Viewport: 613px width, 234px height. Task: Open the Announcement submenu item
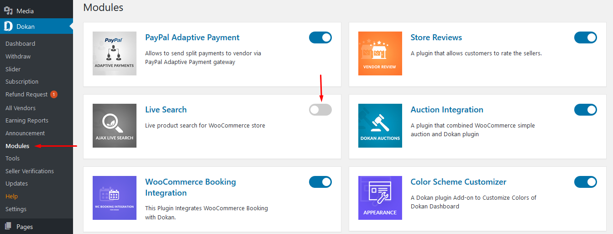pyautogui.click(x=25, y=133)
